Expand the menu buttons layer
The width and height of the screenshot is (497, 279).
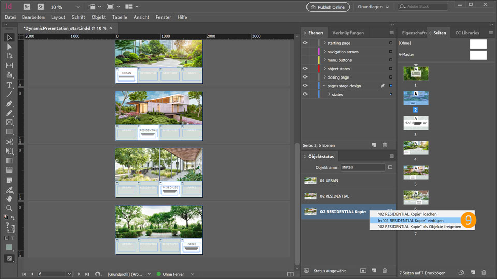[x=324, y=60]
